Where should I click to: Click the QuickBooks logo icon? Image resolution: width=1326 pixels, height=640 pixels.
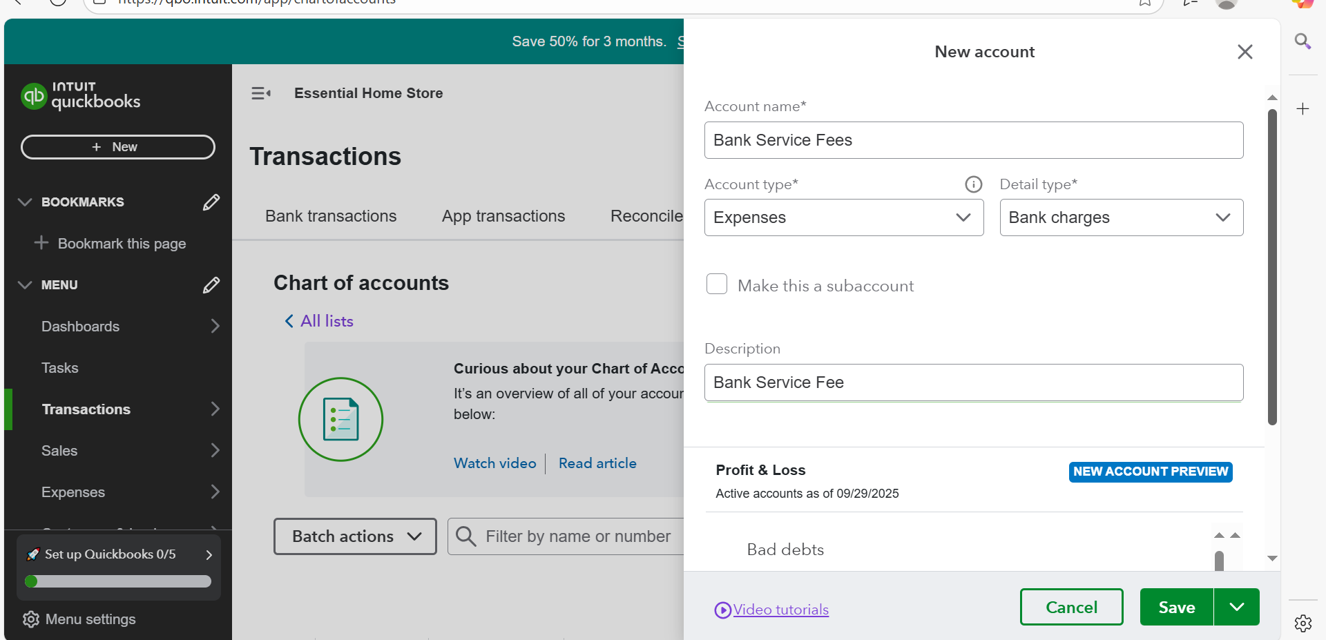pos(33,97)
